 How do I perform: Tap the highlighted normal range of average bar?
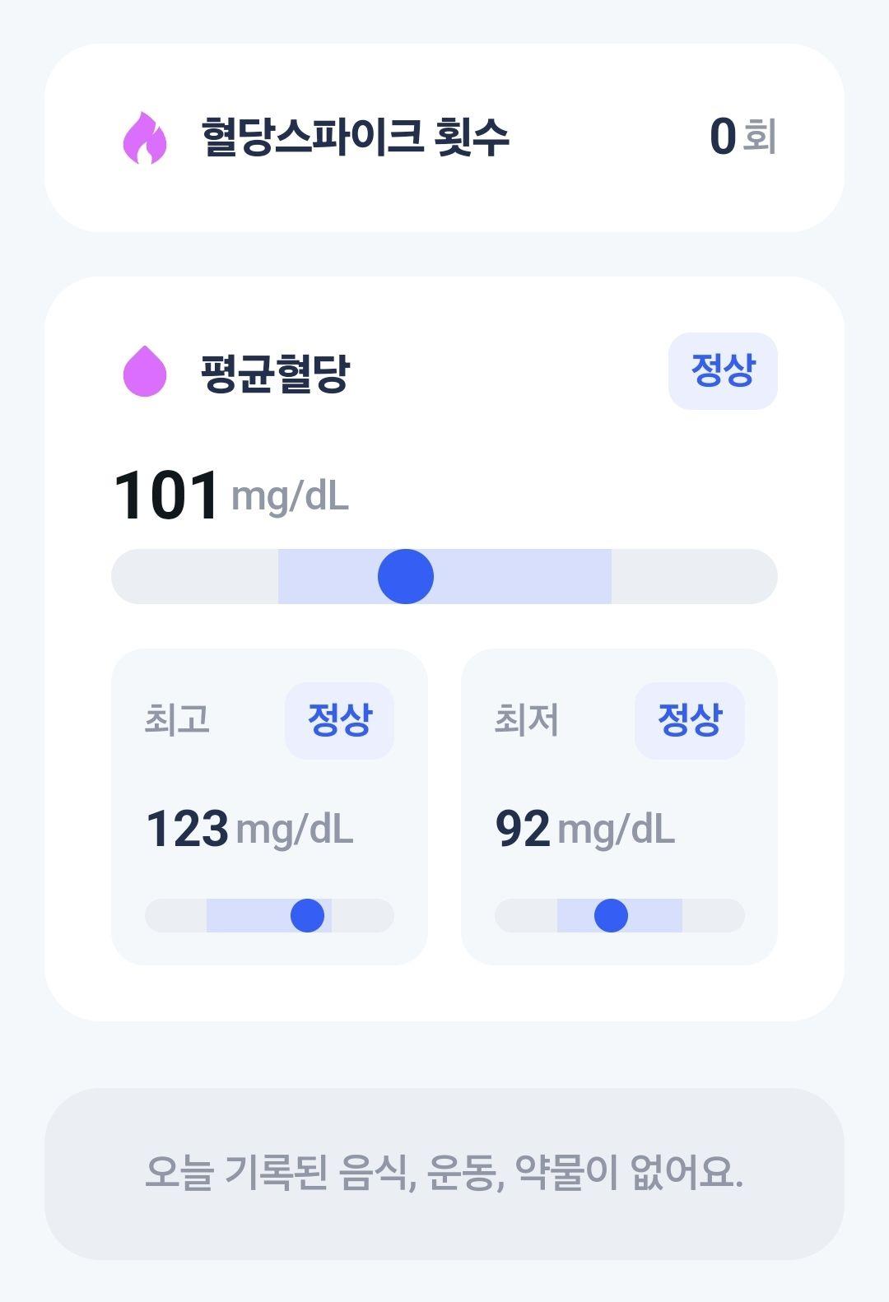(444, 576)
